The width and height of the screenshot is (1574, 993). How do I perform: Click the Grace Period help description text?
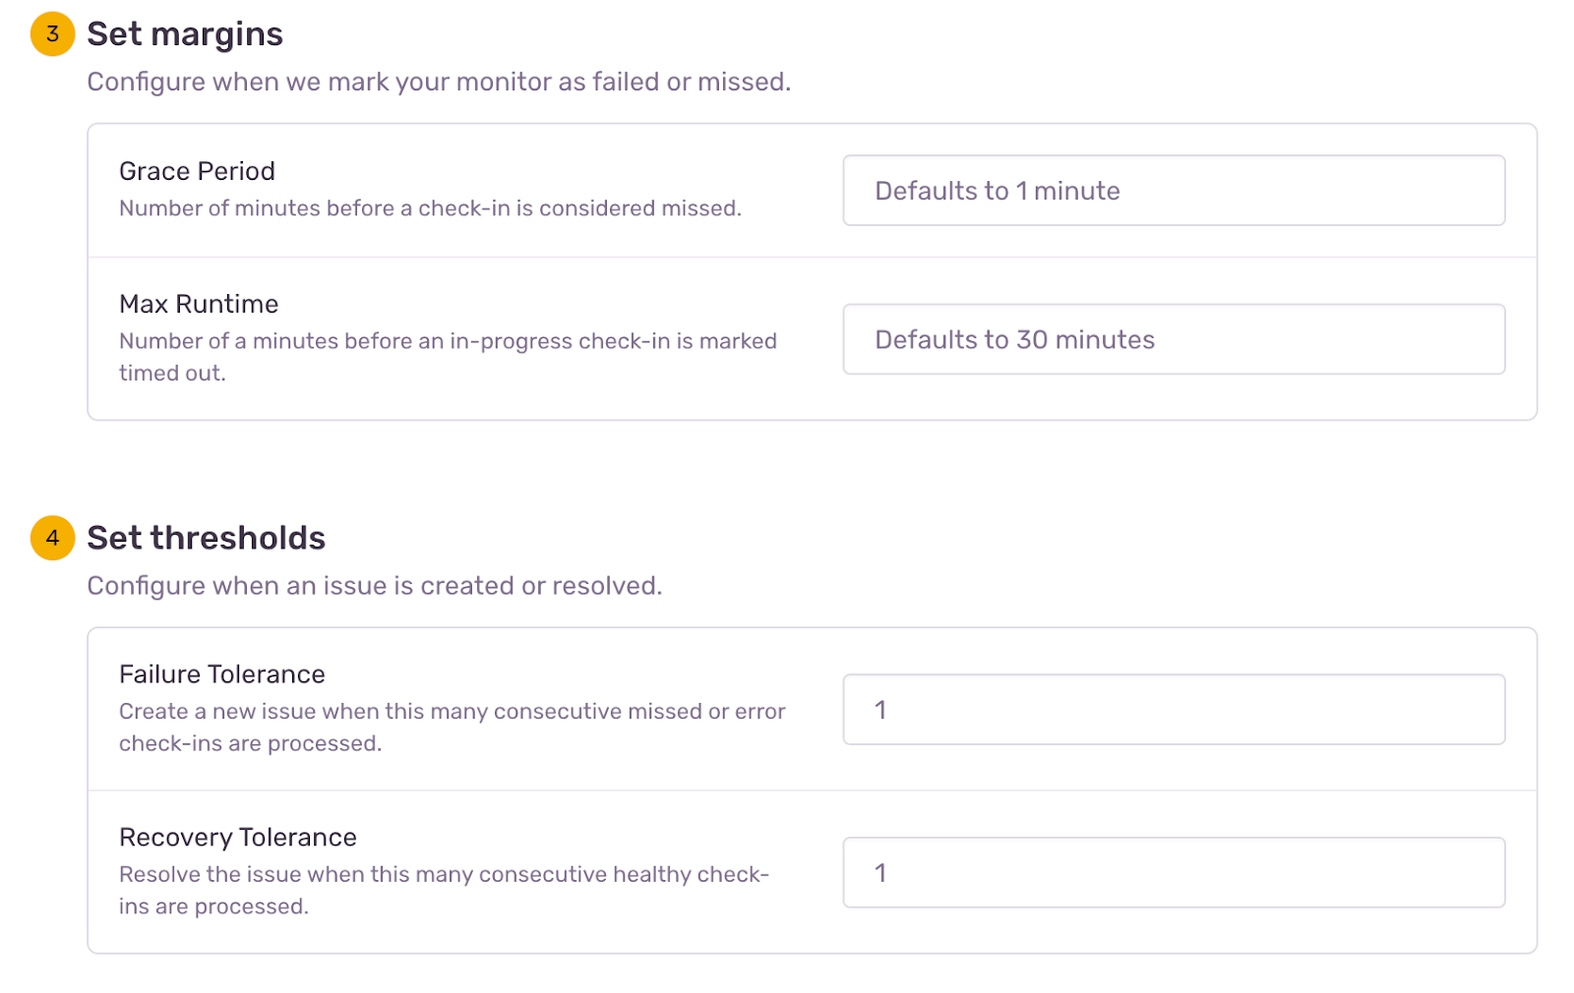click(430, 208)
